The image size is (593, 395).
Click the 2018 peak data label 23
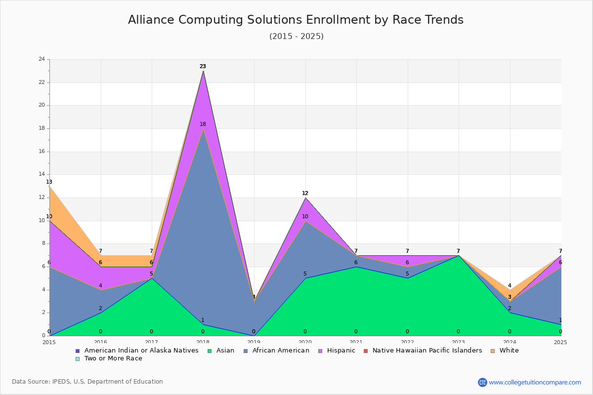click(203, 66)
